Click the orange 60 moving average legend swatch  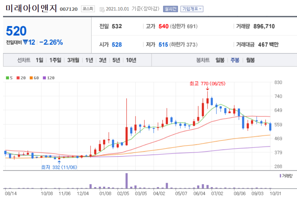[31, 78]
